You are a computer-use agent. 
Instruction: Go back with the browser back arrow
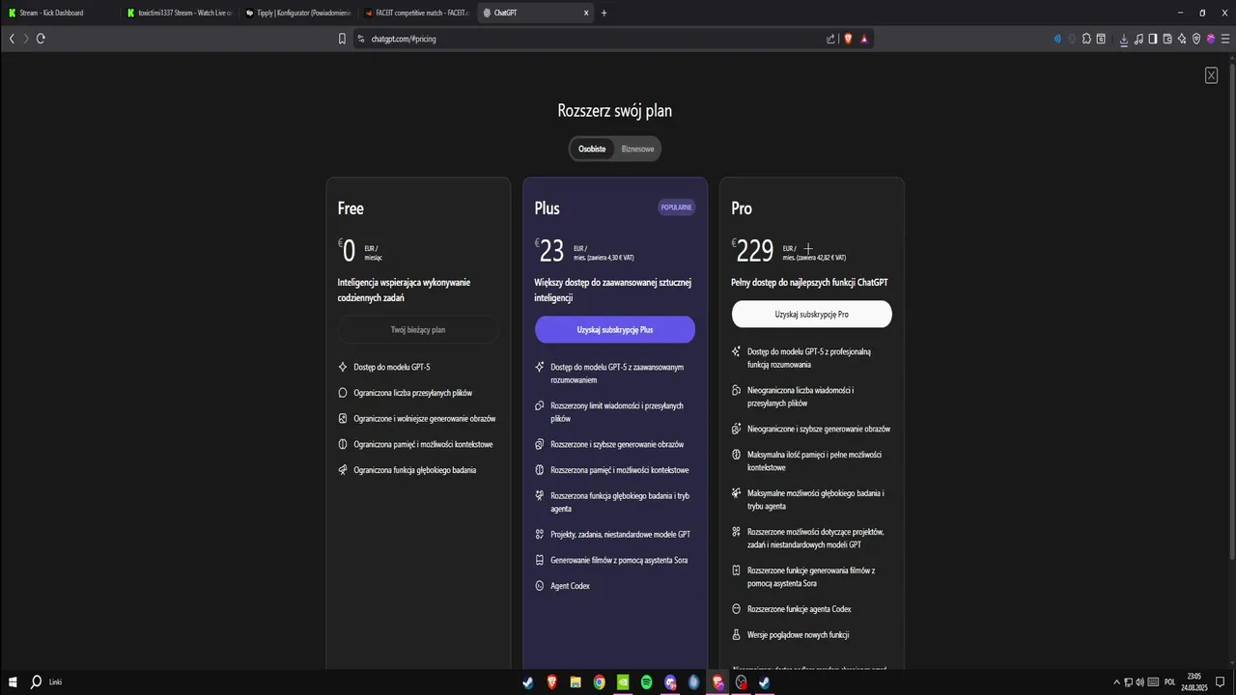(12, 39)
